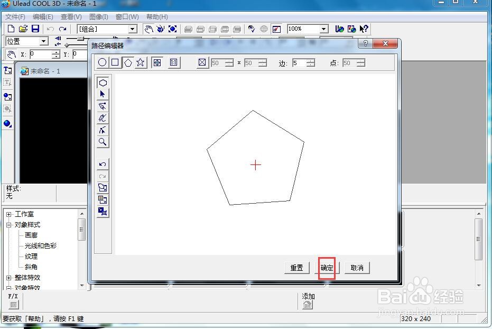Click the insert text tool icon
This screenshot has width=492, height=329.
(7, 70)
